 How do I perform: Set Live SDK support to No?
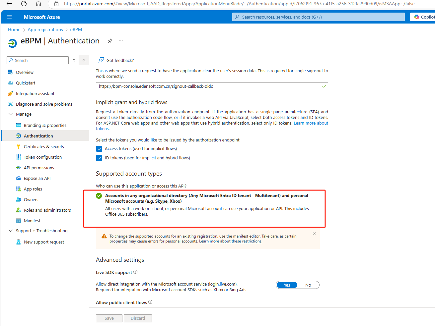[x=308, y=285]
